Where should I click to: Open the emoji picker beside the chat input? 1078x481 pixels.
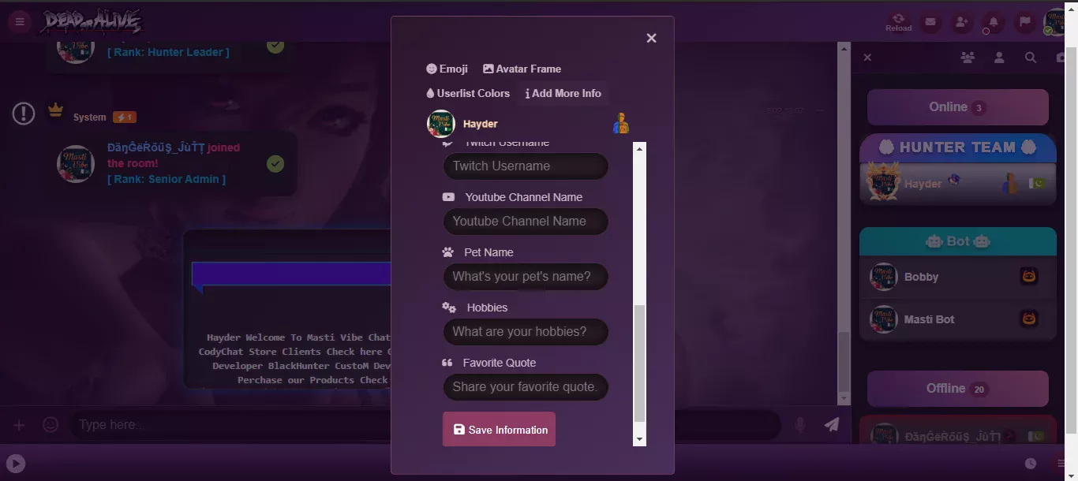[51, 425]
